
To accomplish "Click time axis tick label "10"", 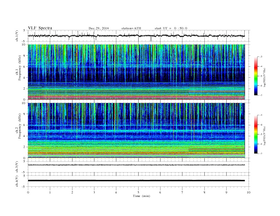I will pos(249,192).
